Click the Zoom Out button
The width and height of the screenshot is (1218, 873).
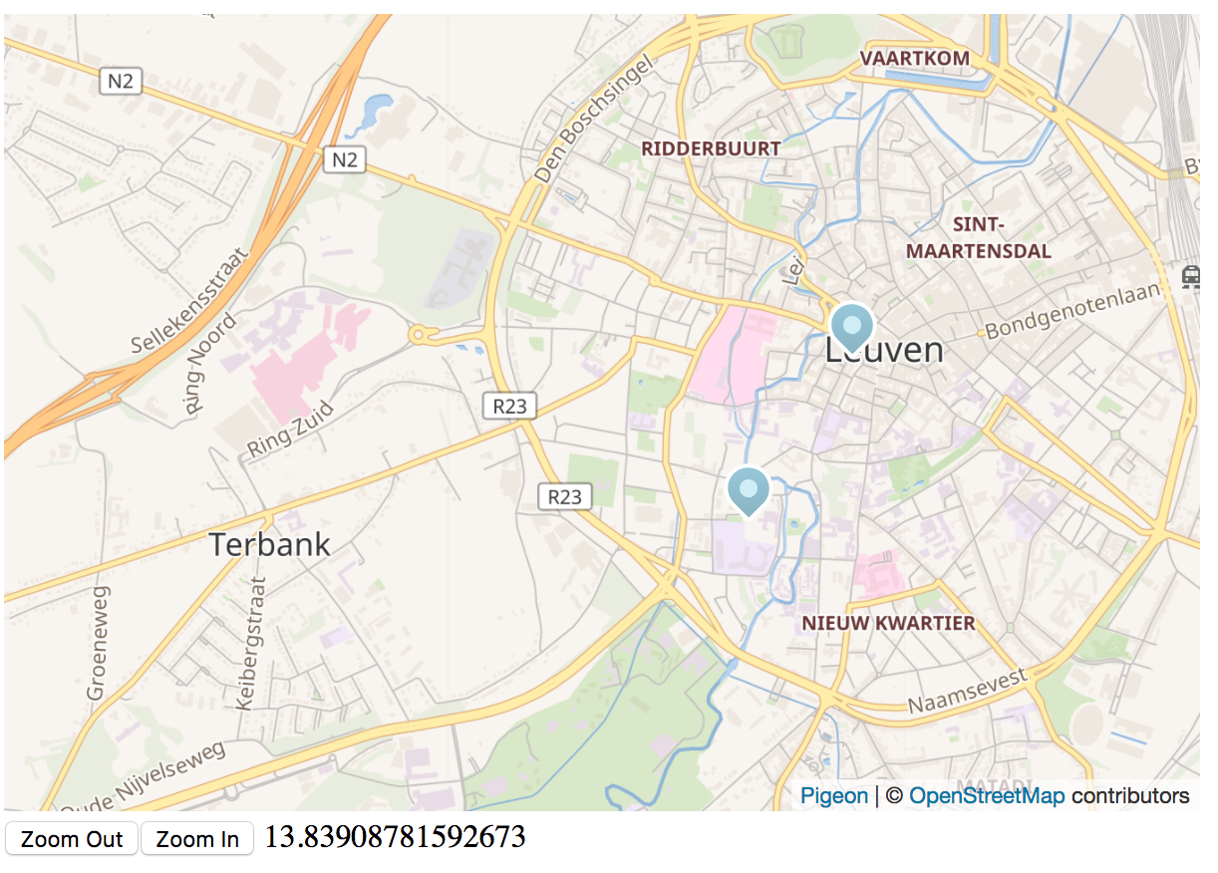(72, 839)
